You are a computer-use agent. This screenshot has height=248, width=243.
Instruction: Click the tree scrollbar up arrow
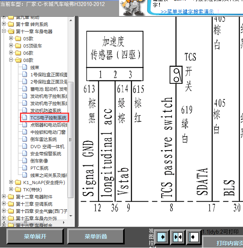tap(71, 20)
